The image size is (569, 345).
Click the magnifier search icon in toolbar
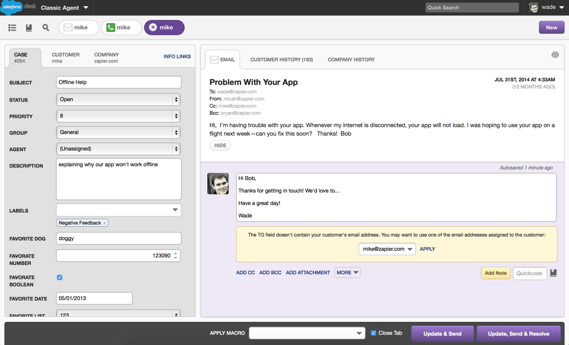[46, 28]
